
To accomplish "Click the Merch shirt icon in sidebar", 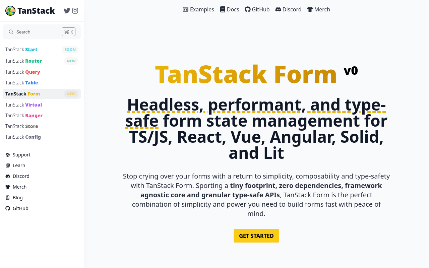I will 8,187.
